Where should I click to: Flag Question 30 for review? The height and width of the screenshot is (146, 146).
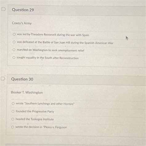[3, 79]
